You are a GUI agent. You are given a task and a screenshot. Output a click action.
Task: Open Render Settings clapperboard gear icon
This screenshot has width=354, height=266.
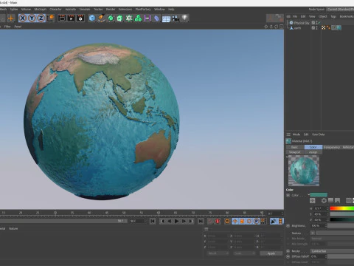click(80, 18)
